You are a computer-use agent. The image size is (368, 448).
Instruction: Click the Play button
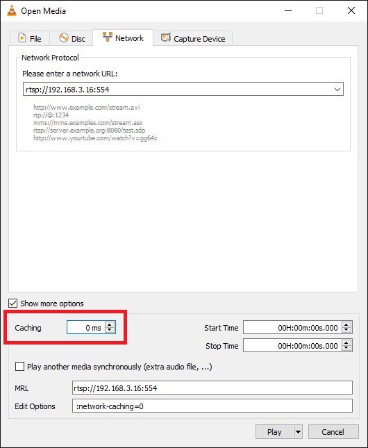click(274, 432)
